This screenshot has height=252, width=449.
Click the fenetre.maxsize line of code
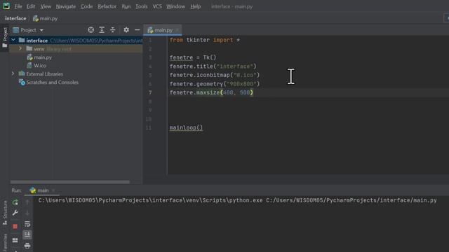(211, 92)
